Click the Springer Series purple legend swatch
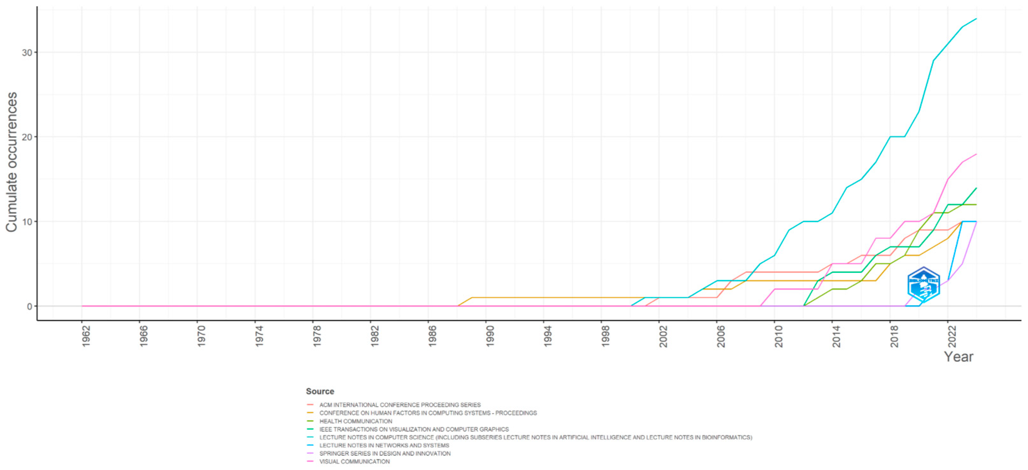This screenshot has width=1028, height=470. tap(310, 453)
